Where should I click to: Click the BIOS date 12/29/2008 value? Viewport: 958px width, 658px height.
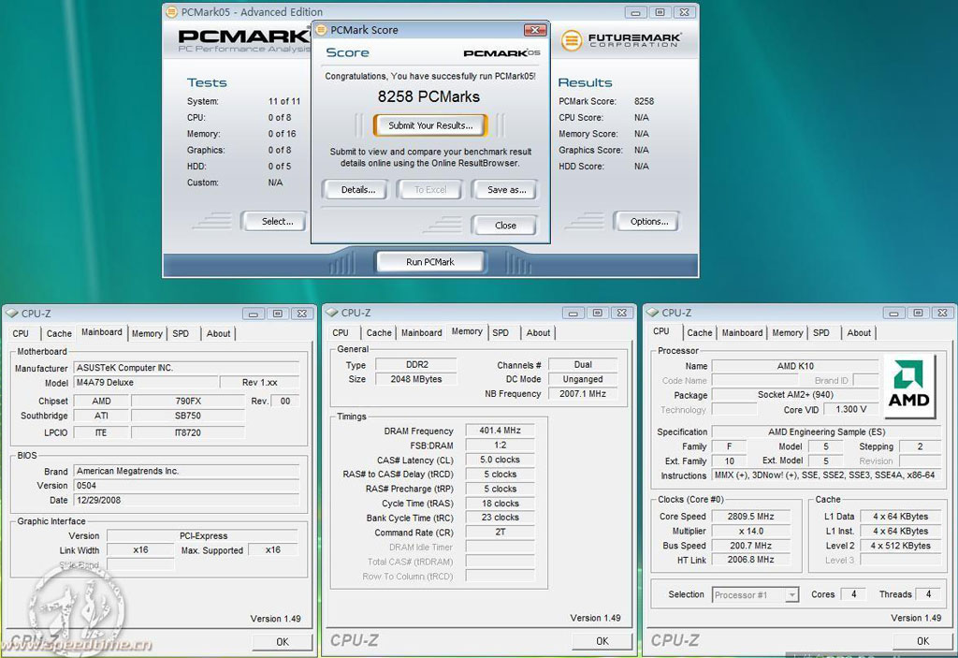coord(186,500)
